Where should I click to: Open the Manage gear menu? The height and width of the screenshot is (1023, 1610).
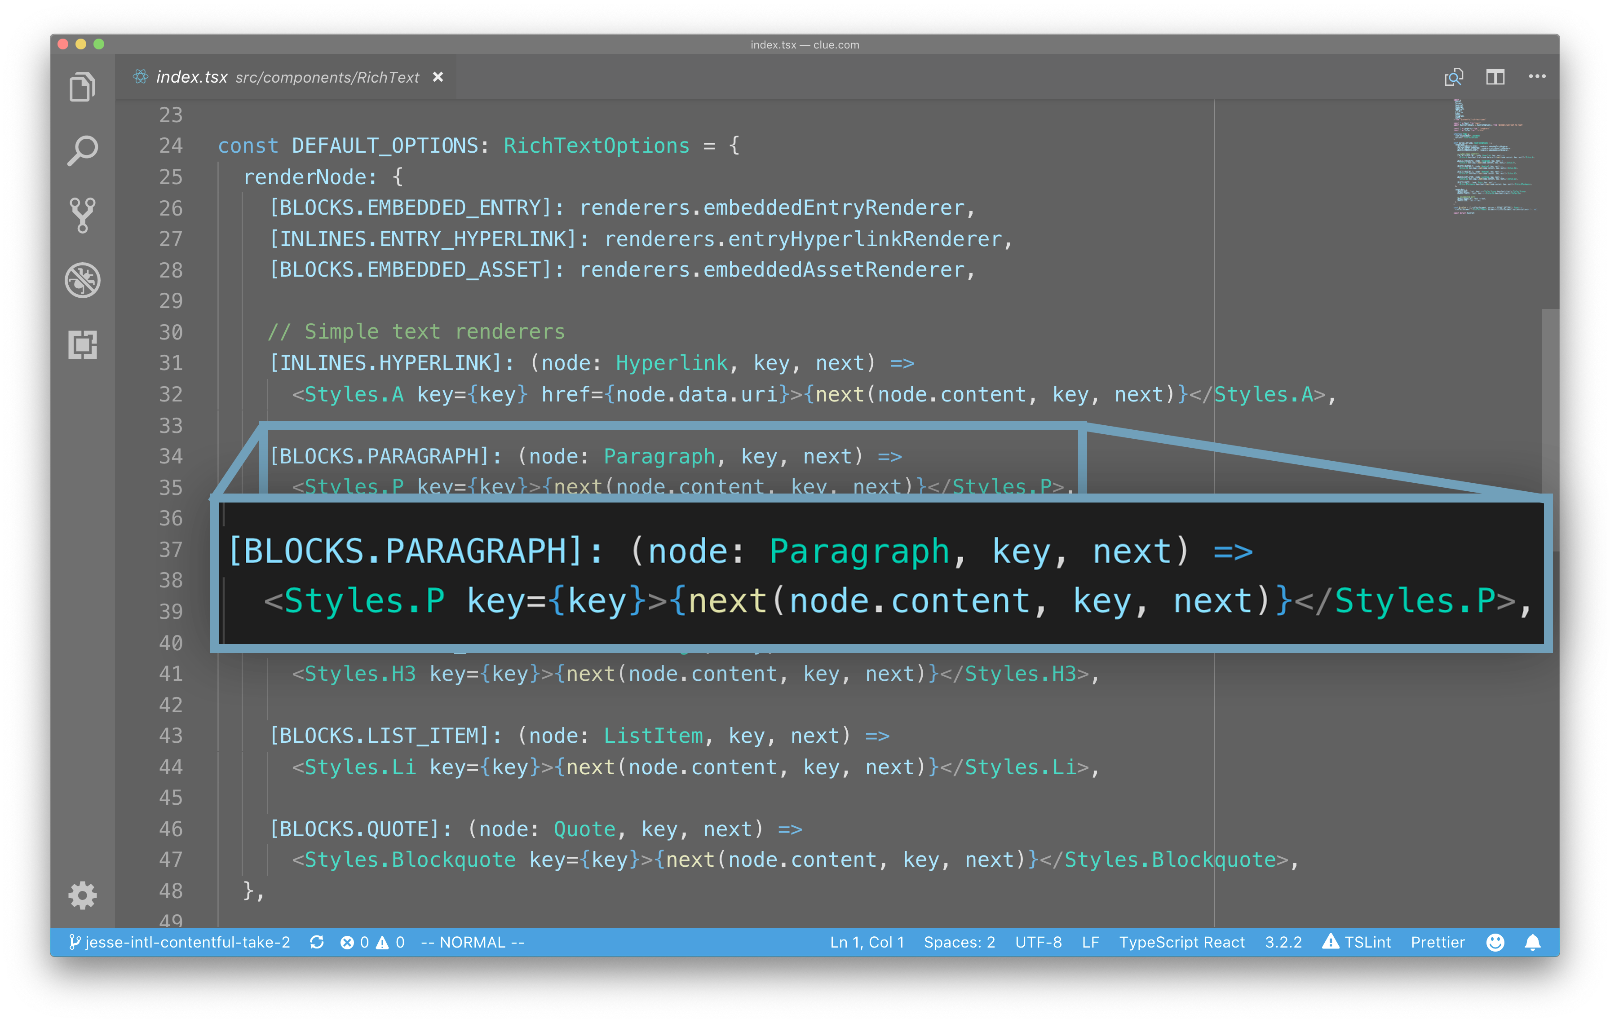click(82, 895)
